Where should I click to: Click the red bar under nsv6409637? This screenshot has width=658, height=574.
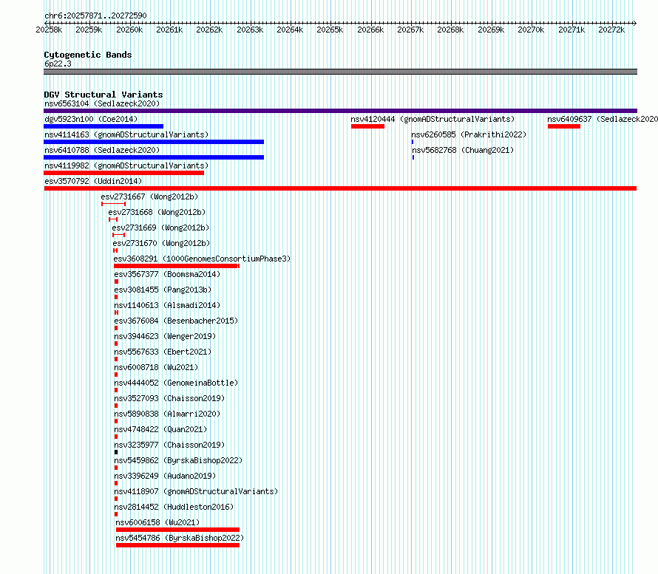(x=564, y=126)
